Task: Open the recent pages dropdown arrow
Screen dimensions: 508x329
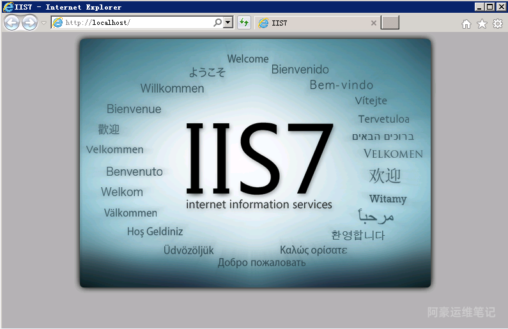Action: 43,23
